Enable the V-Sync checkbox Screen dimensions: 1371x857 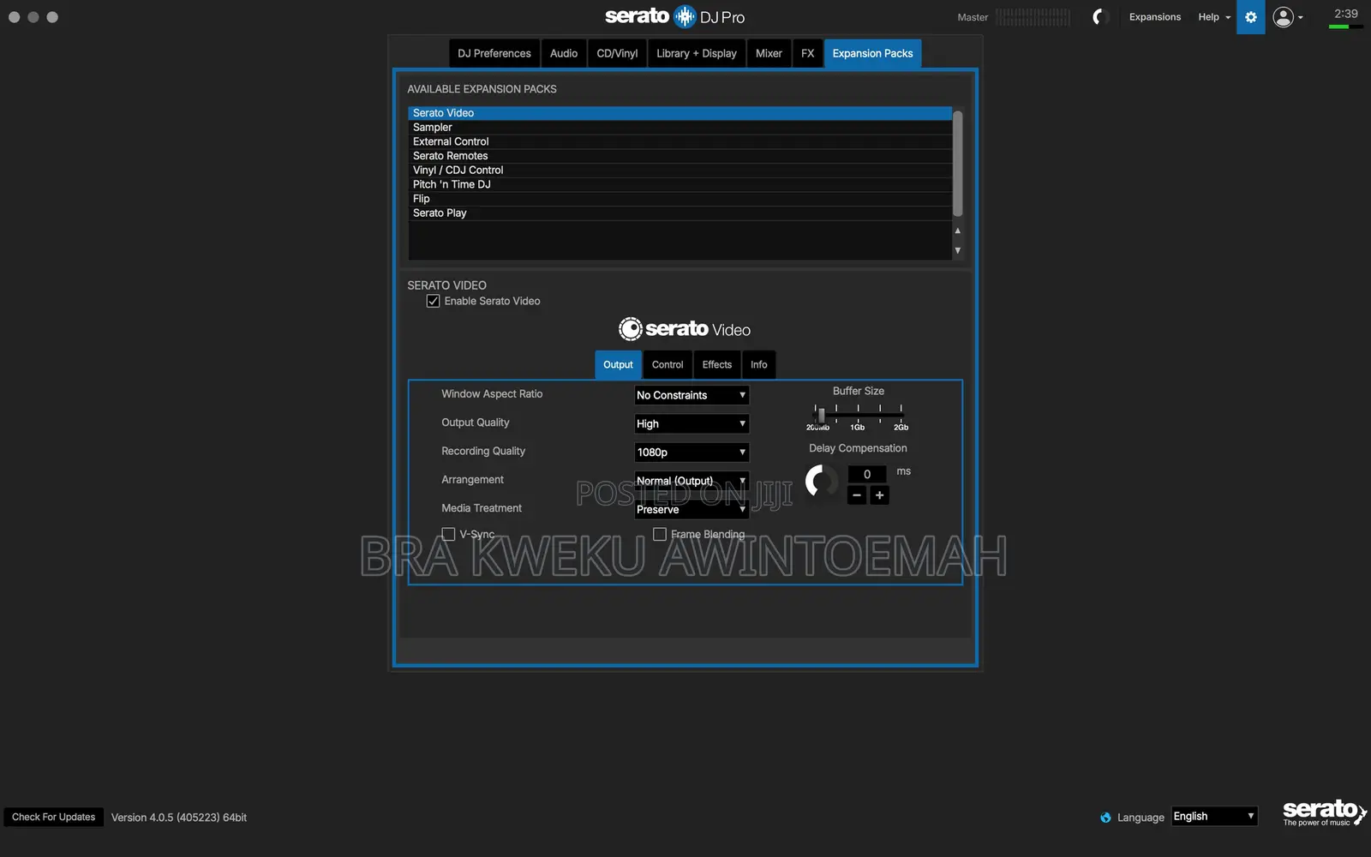coord(448,534)
